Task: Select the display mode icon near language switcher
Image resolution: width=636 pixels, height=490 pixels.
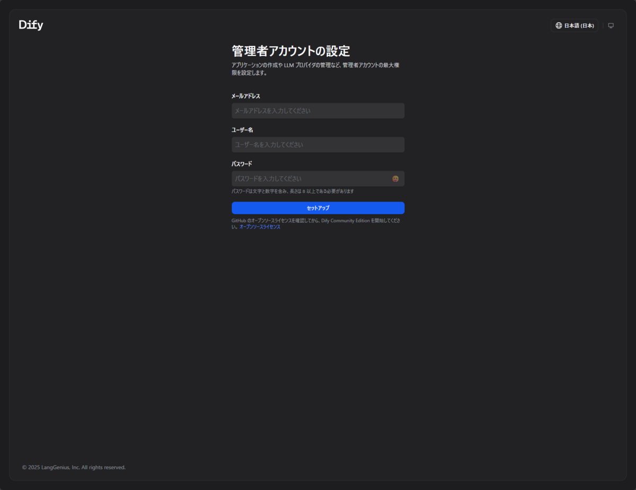Action: tap(611, 25)
